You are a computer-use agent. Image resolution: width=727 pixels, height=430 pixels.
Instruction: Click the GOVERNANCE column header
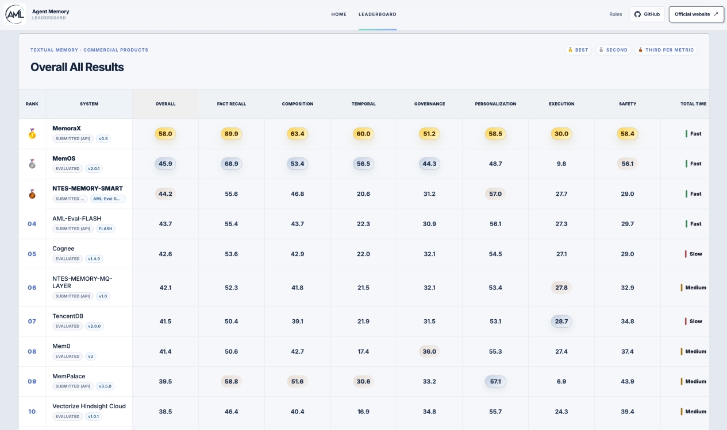429,104
